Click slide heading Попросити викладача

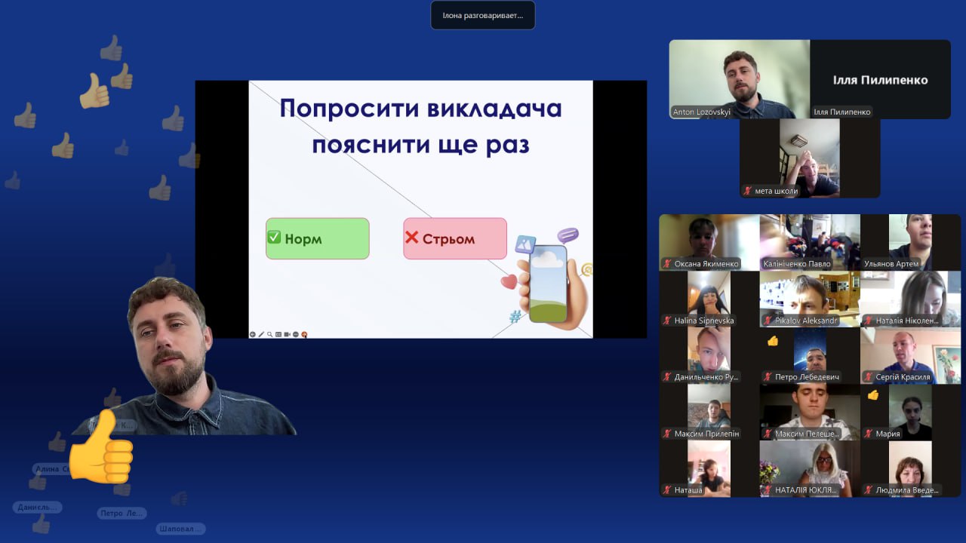pyautogui.click(x=421, y=109)
